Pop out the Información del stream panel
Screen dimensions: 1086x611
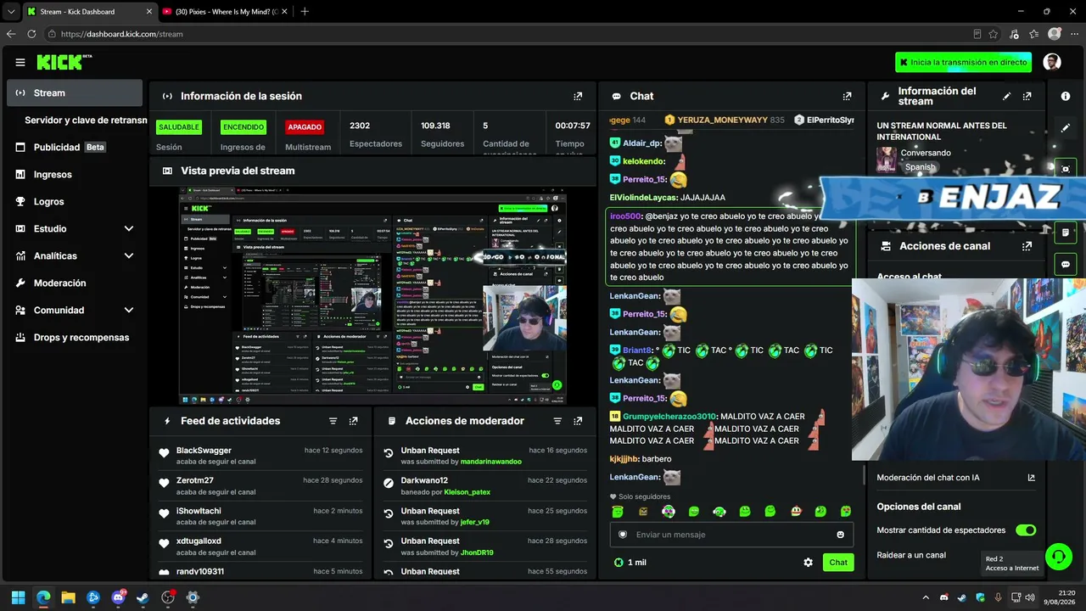pos(1027,97)
